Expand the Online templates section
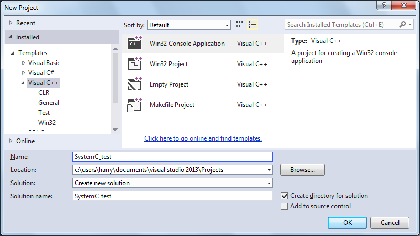This screenshot has width=420, height=236. [11, 141]
